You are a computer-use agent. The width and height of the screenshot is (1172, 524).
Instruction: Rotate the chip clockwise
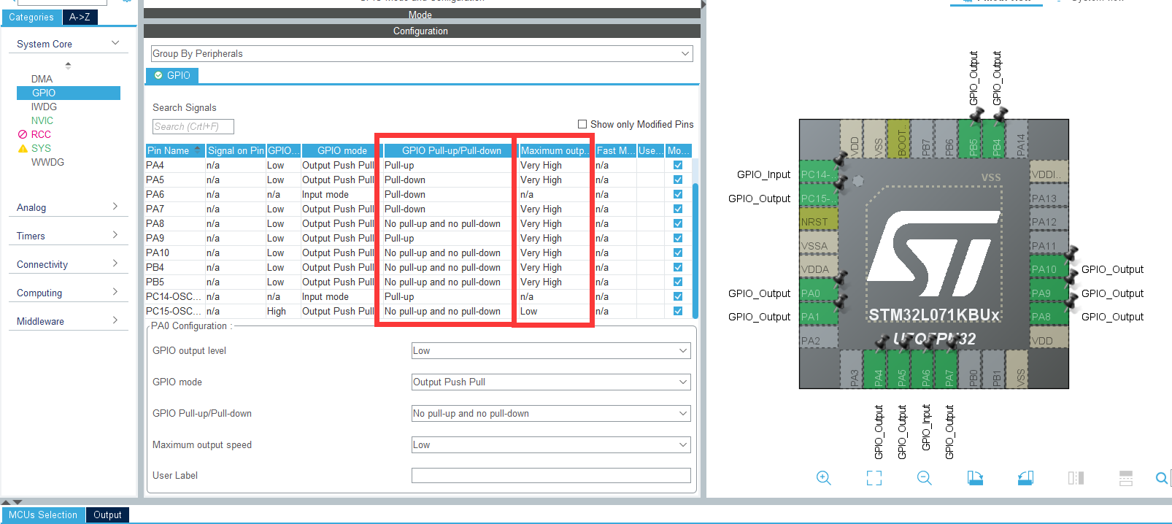point(975,478)
